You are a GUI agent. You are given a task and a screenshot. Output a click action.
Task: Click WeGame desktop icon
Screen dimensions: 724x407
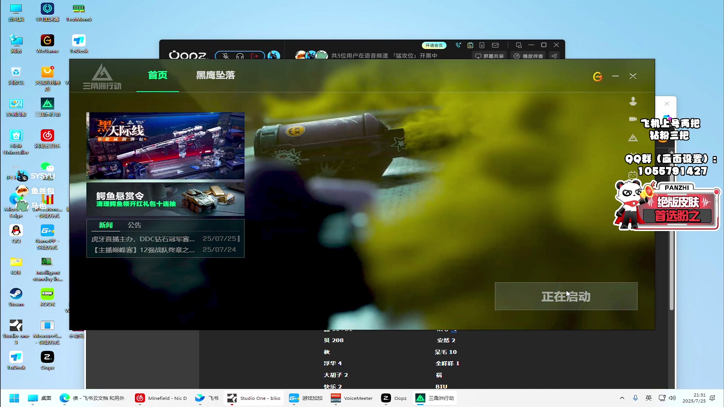(x=48, y=43)
